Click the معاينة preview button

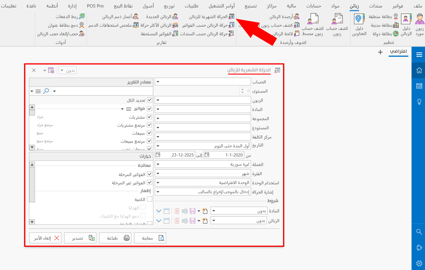point(150,238)
